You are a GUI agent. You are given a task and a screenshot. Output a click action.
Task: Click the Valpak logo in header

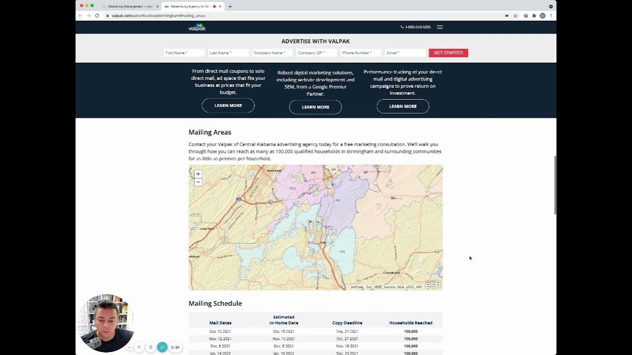pos(197,27)
